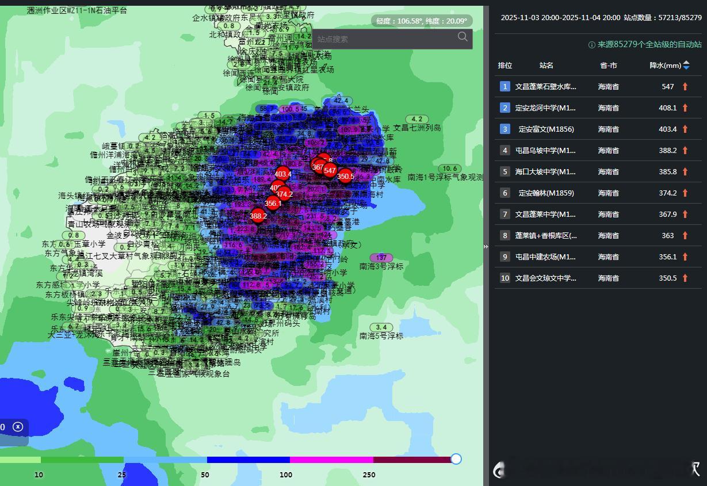Click the 10.6 label near 南海1号浮标
Viewport: 707px width, 486px height.
(450, 169)
